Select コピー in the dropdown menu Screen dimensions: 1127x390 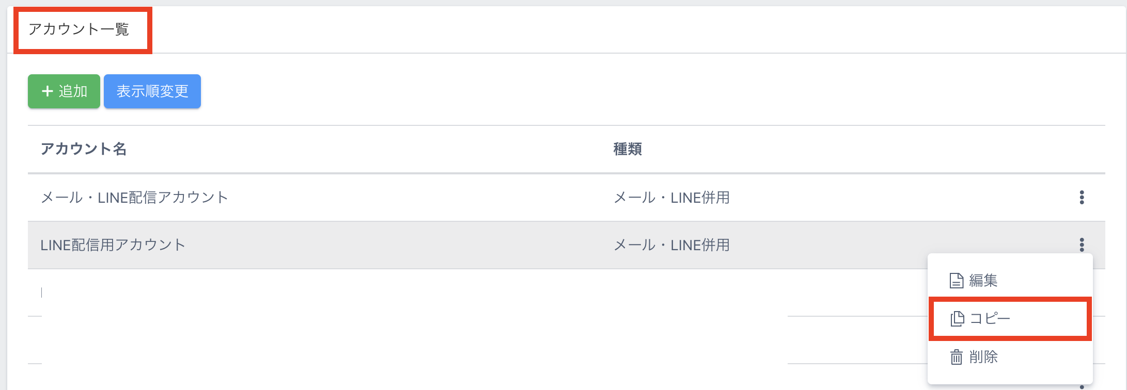[x=990, y=319]
